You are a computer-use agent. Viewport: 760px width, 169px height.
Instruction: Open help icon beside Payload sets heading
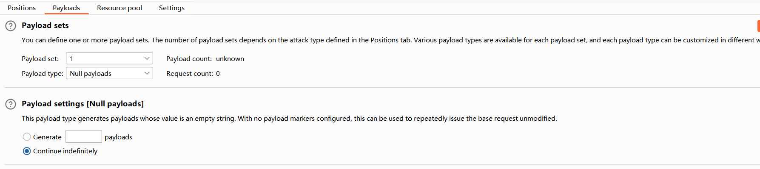[x=11, y=26]
